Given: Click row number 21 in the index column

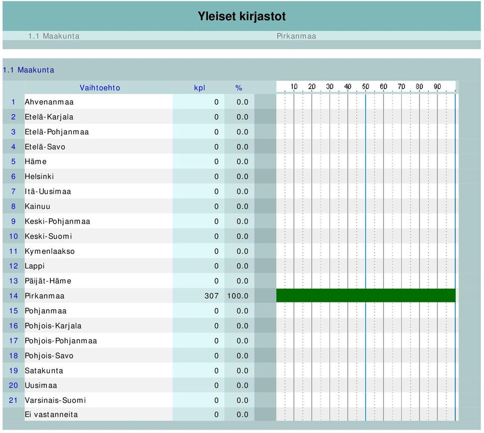Looking at the screenshot, I should point(13,400).
